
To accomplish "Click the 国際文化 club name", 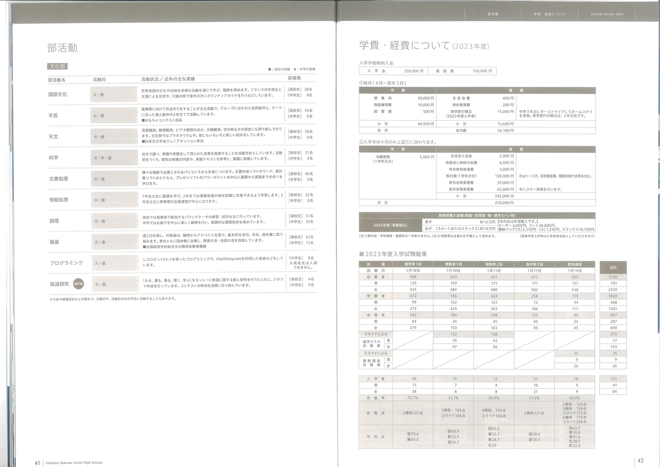I will tap(58, 95).
